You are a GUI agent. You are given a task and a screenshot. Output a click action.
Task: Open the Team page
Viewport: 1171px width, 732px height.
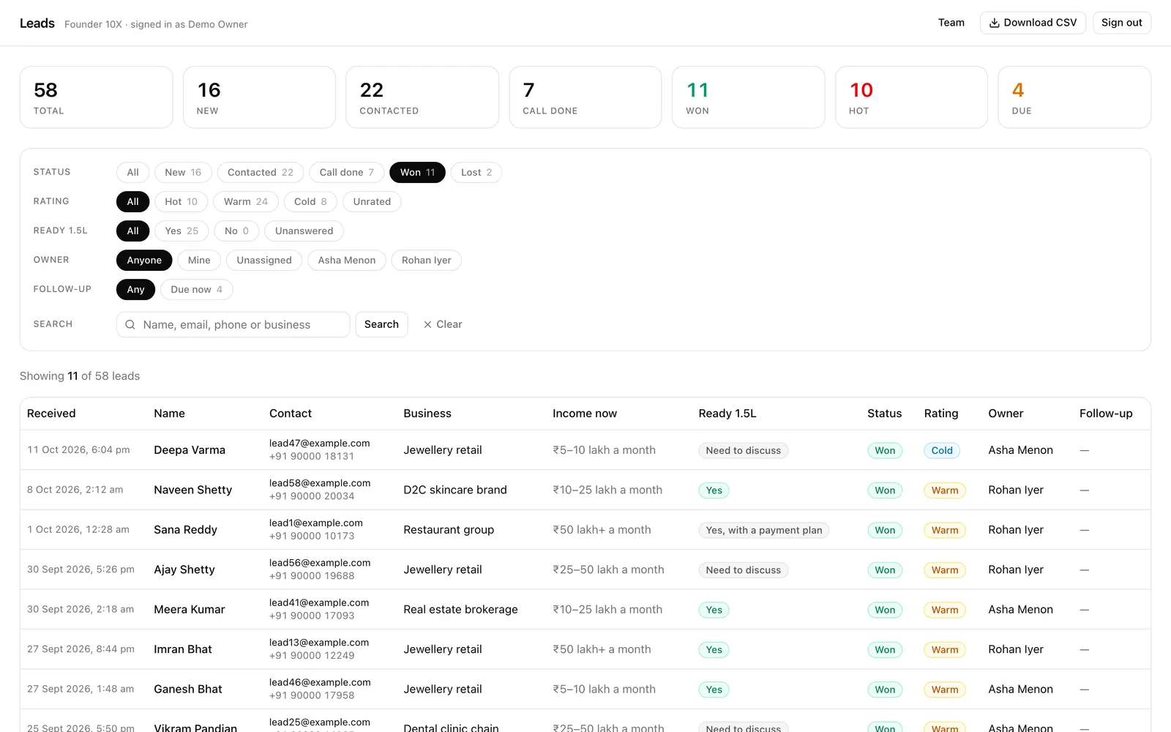[x=951, y=23]
